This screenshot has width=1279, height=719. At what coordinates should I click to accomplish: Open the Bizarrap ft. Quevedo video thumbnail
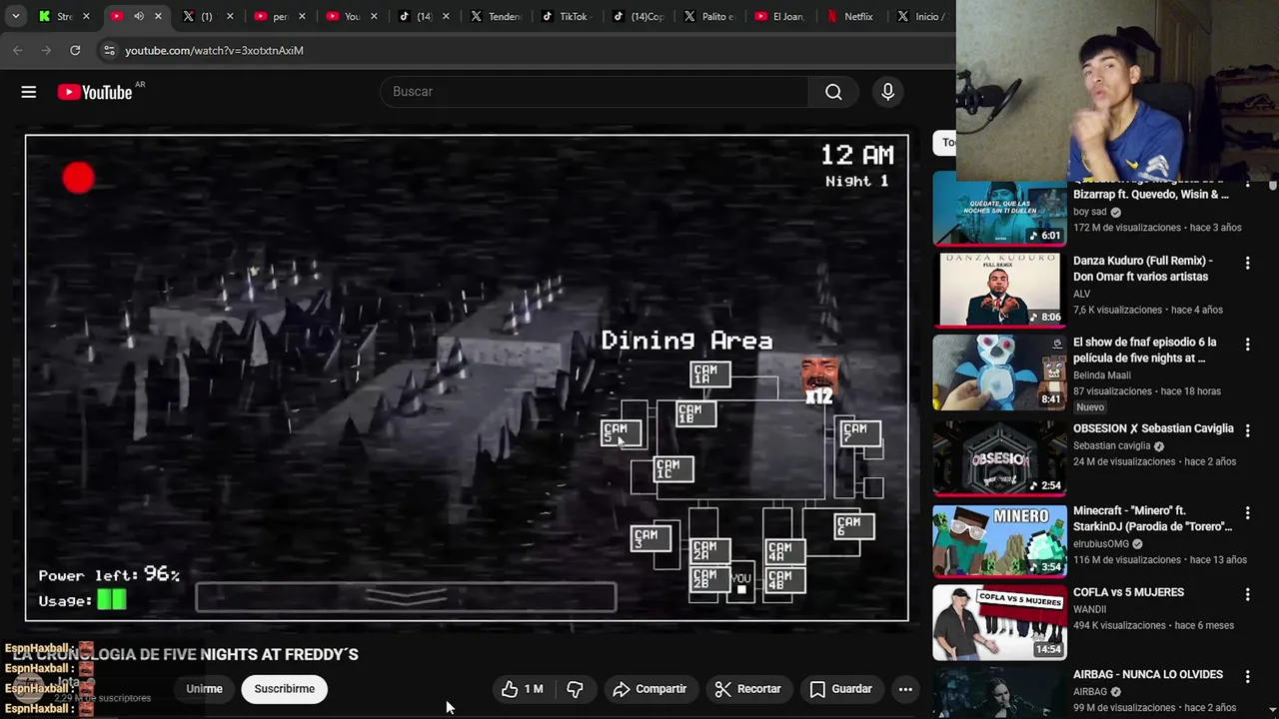(x=999, y=209)
